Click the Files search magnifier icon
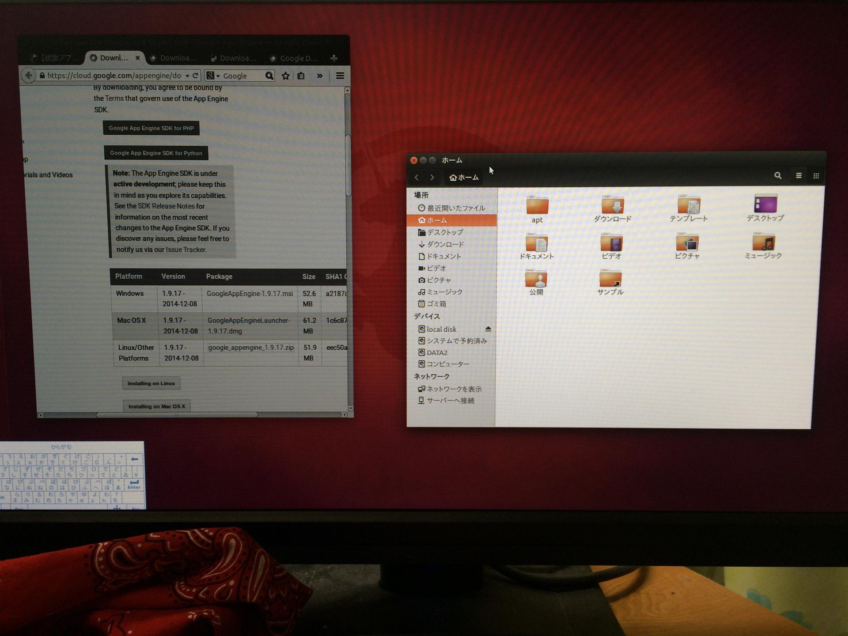848x636 pixels. click(x=778, y=176)
